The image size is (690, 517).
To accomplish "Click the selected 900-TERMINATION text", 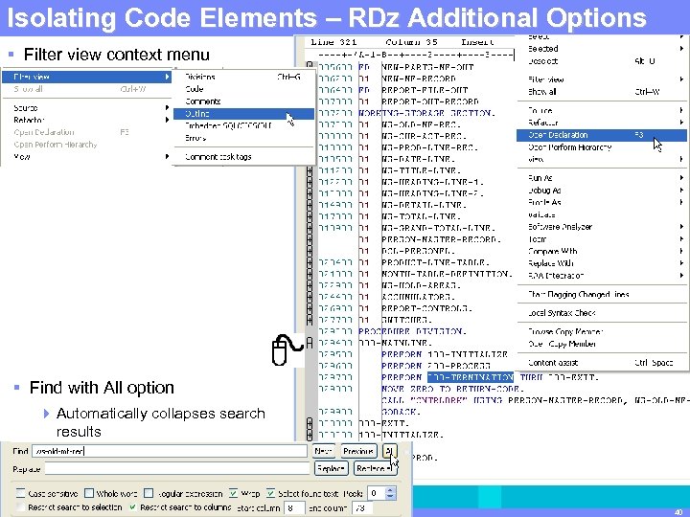I will [x=471, y=377].
